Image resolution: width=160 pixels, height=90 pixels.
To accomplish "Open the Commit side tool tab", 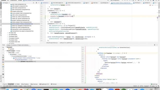I will [1, 23].
